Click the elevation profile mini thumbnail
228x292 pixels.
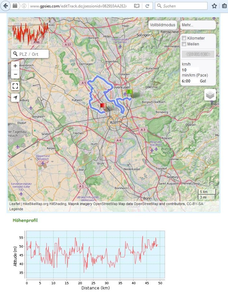[30, 33]
